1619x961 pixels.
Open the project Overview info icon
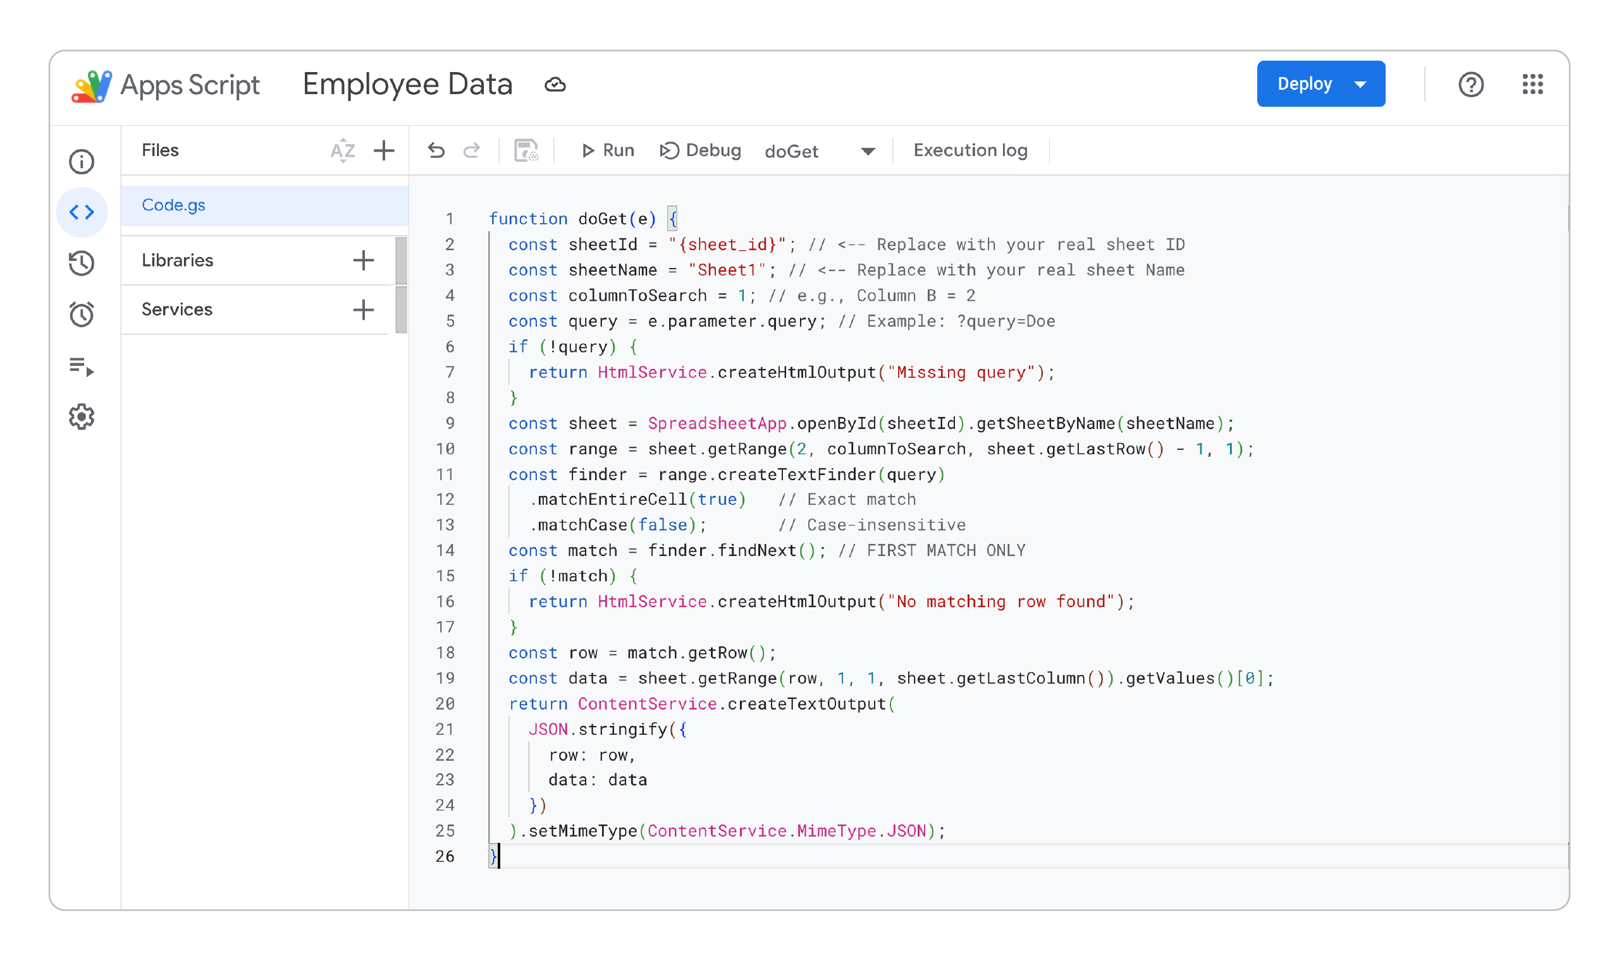pos(82,162)
